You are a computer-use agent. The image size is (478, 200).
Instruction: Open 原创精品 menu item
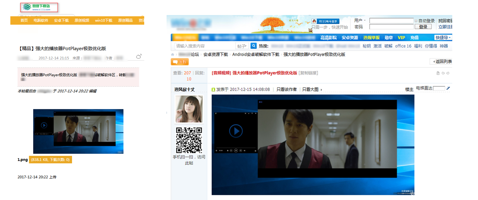pos(125,20)
